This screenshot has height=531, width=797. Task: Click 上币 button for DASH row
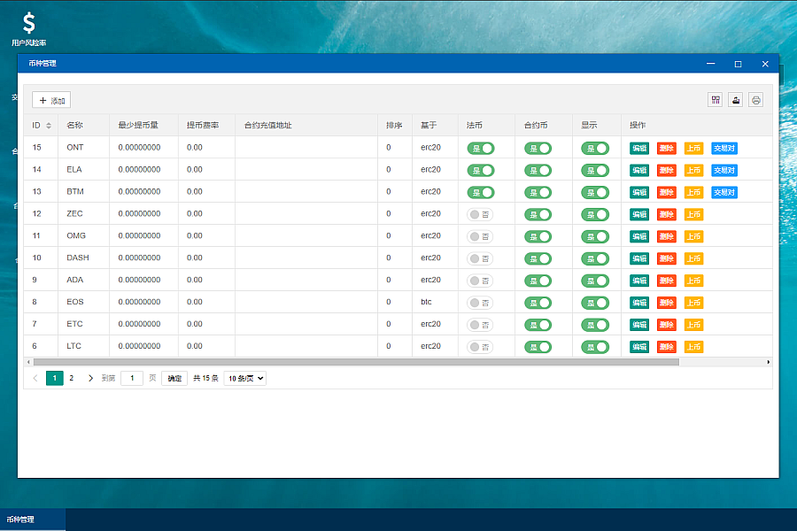pos(693,258)
